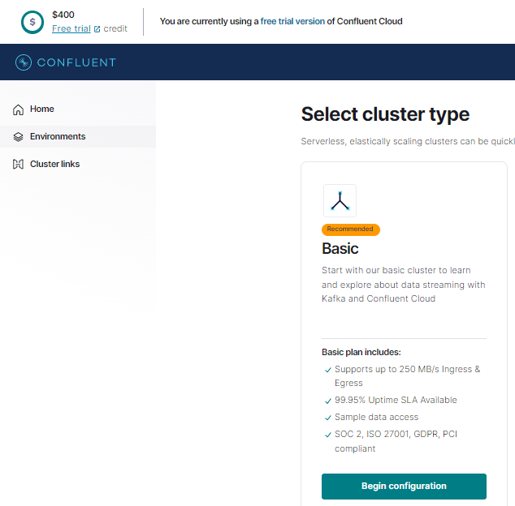Click the Basic cluster type icon
Viewport: 515px width, 506px height.
tap(340, 201)
